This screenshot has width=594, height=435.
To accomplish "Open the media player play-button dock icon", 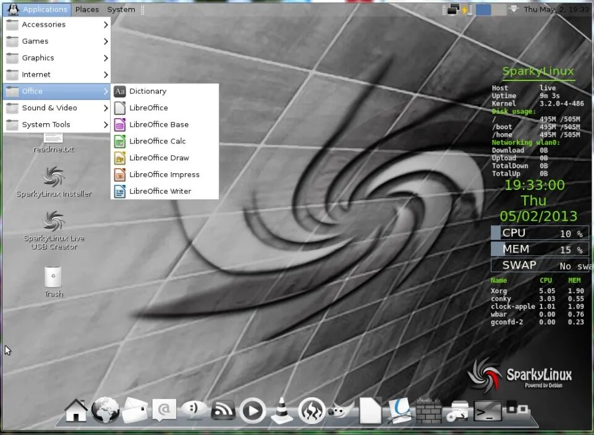I will pyautogui.click(x=252, y=410).
